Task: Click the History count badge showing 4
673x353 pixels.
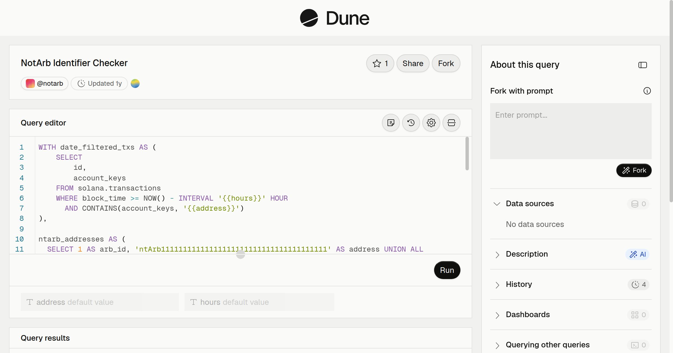Action: [639, 285]
